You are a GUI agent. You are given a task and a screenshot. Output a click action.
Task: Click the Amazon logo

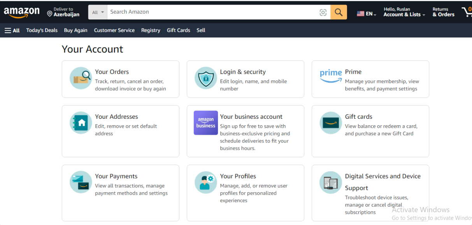tap(22, 12)
